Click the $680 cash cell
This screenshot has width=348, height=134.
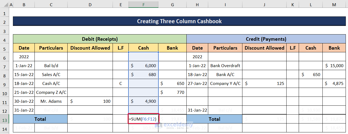143,74
